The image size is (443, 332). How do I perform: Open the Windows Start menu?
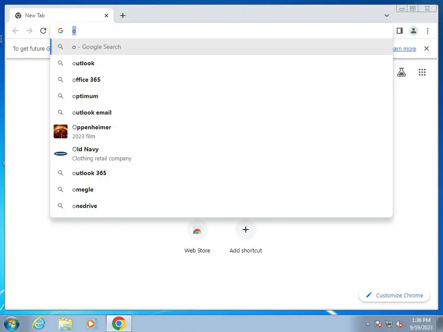coord(12,323)
